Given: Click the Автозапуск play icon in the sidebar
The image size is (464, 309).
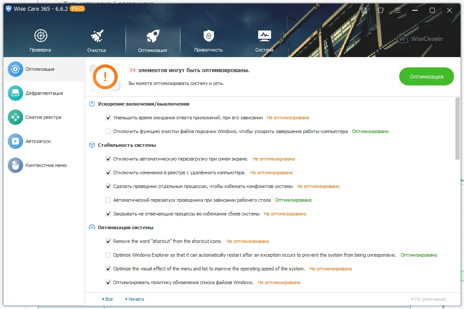Looking at the screenshot, I should [x=15, y=141].
